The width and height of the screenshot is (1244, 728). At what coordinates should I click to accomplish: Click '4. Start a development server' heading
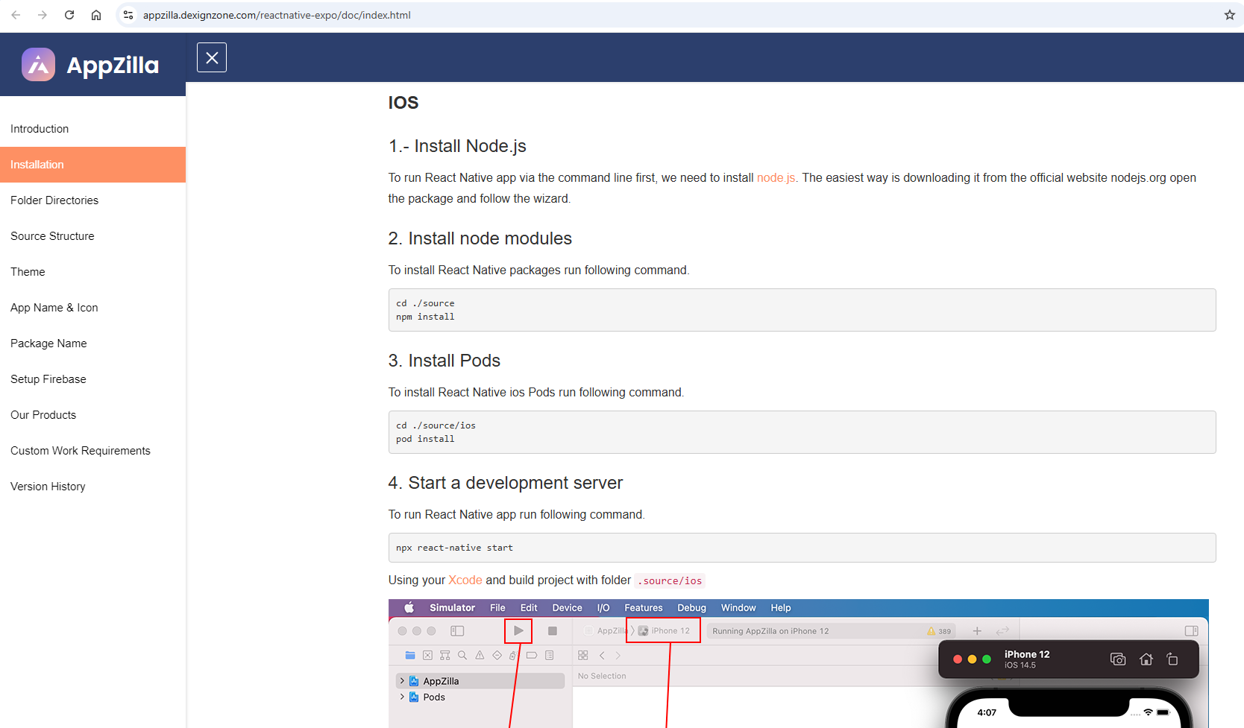(x=506, y=483)
